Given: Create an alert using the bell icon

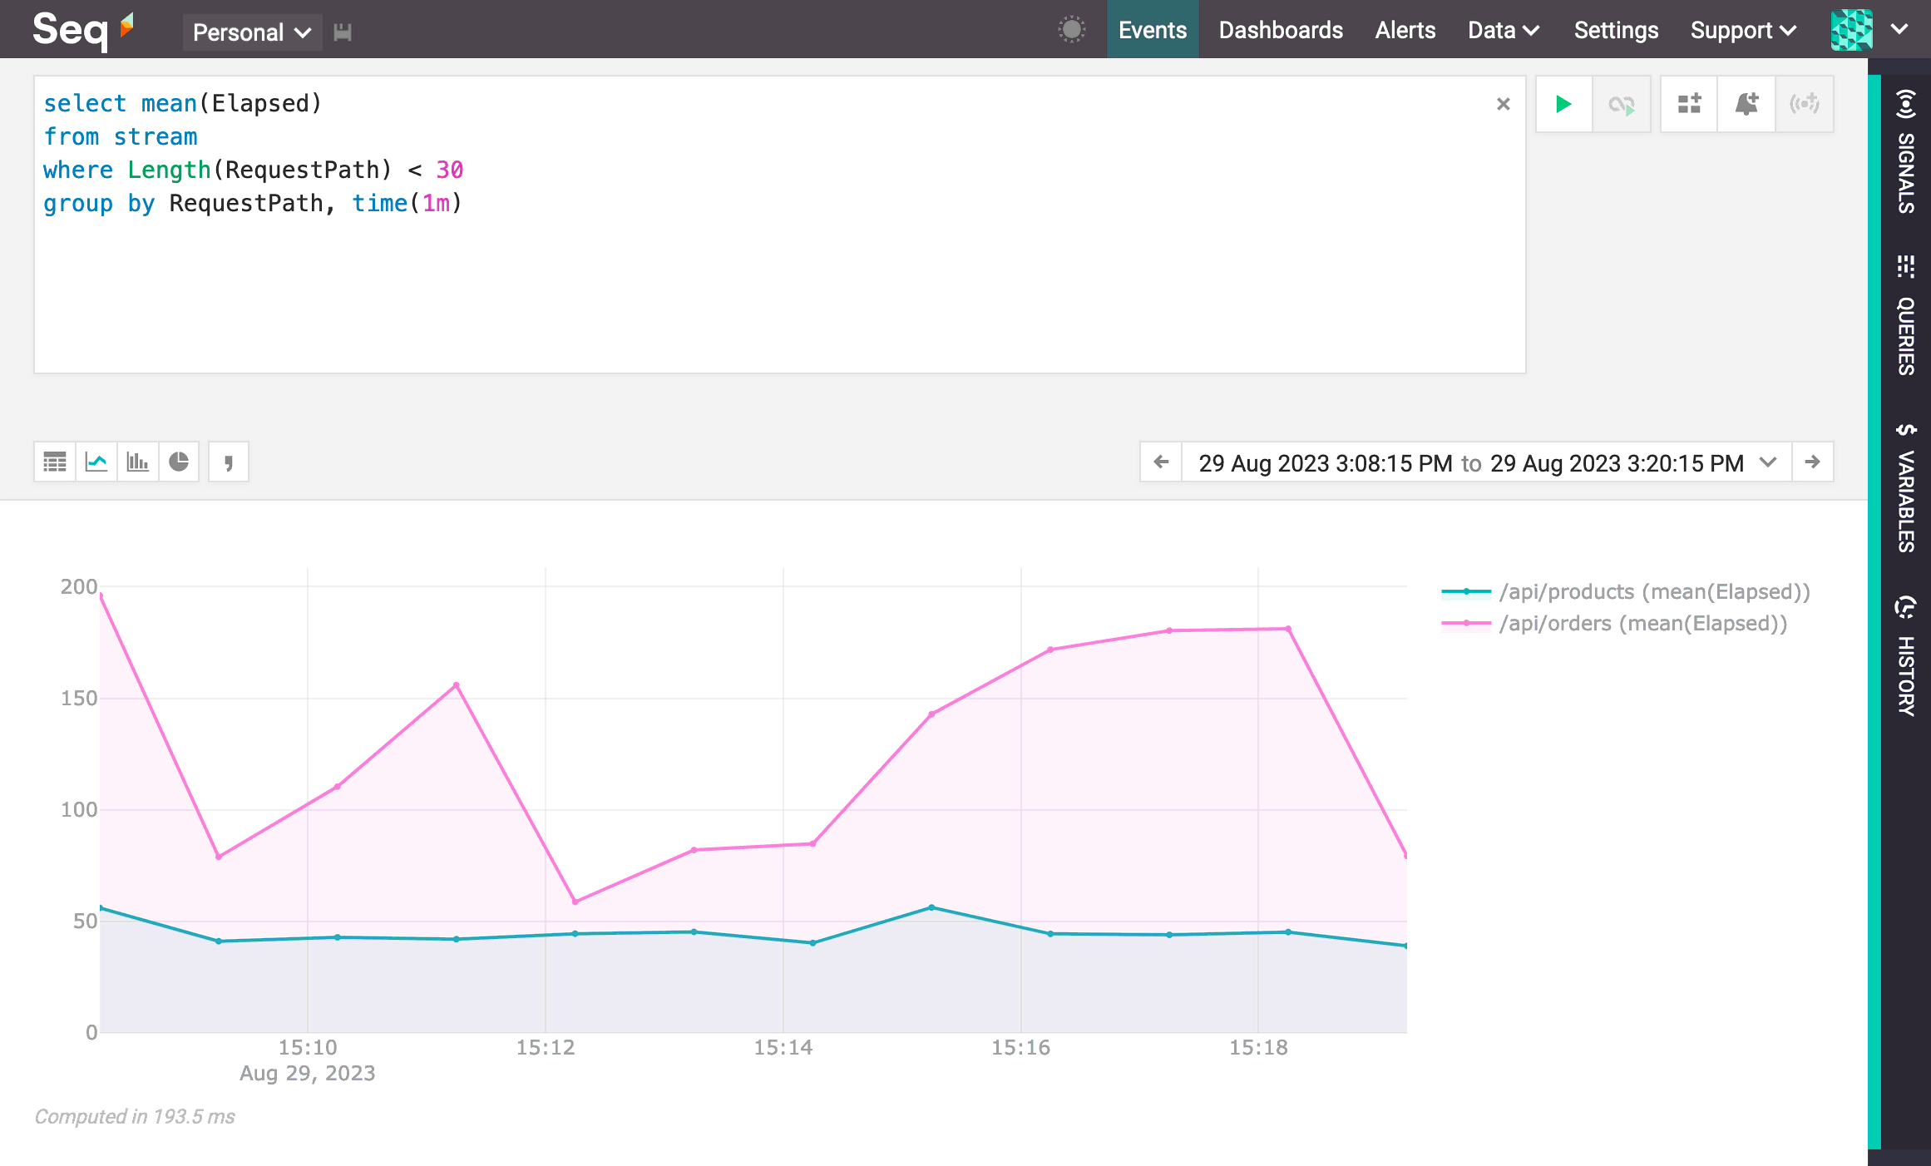Looking at the screenshot, I should (x=1746, y=104).
